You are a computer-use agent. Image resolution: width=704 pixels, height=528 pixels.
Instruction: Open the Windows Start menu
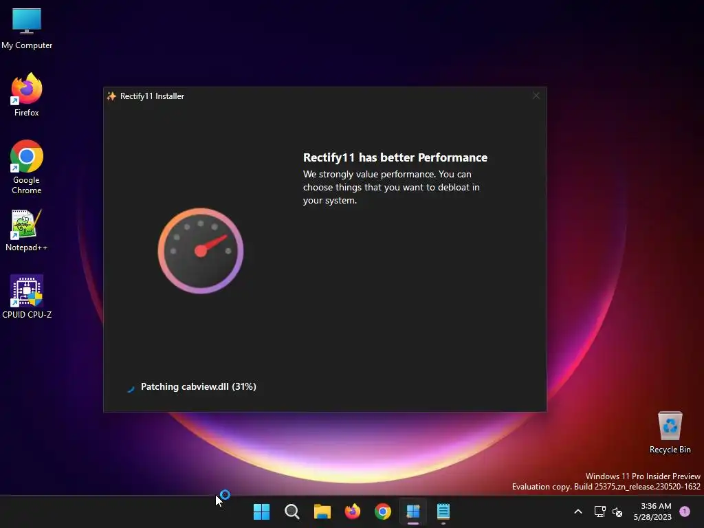click(261, 511)
